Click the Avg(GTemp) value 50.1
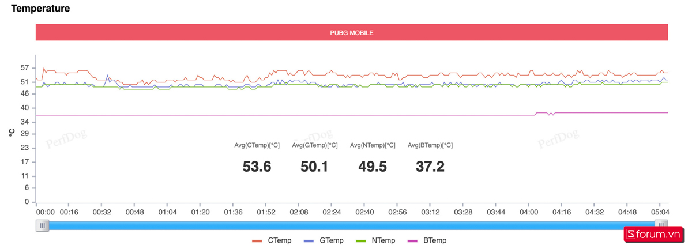This screenshot has height=249, width=692. point(314,167)
